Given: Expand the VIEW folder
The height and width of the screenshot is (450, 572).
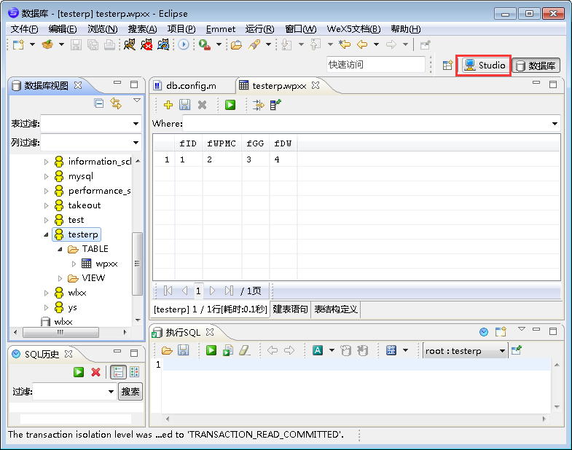Looking at the screenshot, I should 60,278.
